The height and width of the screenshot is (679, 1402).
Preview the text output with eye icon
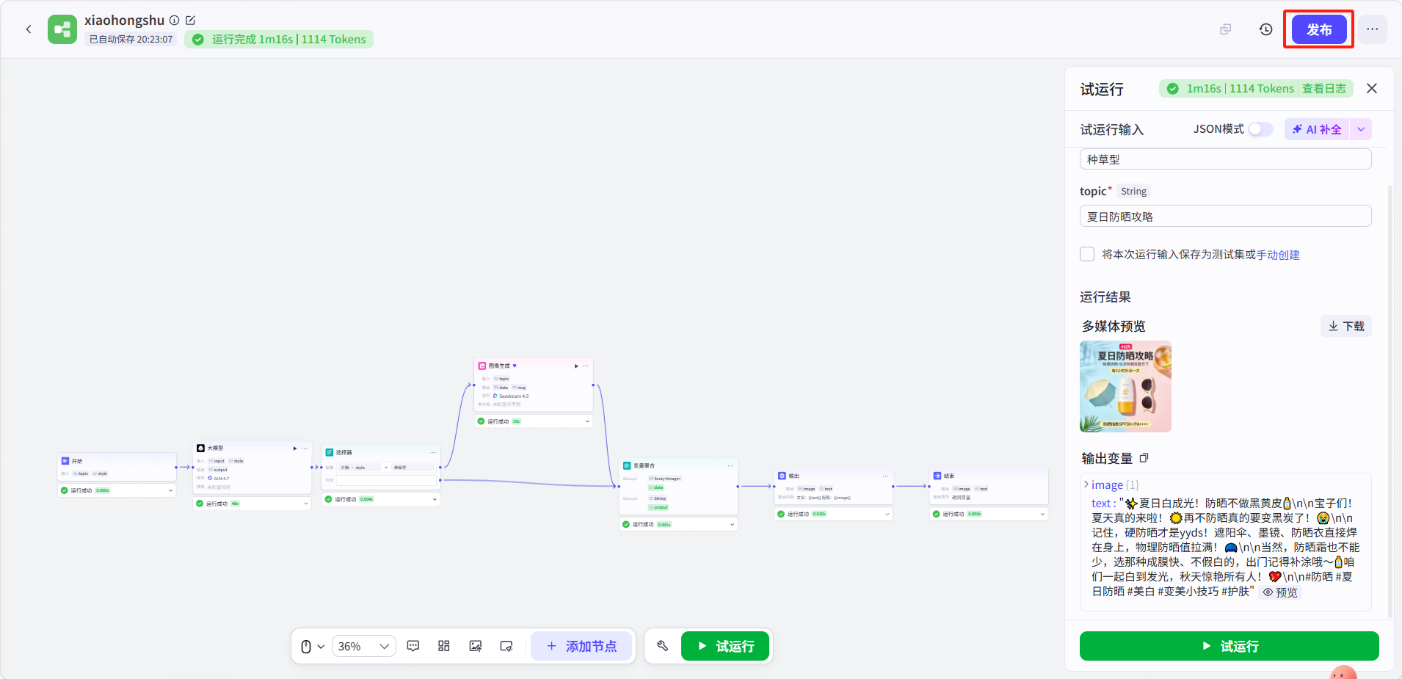click(1280, 592)
